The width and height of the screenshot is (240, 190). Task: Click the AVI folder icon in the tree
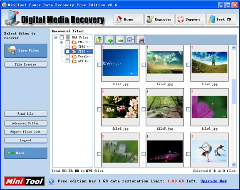click(x=74, y=61)
